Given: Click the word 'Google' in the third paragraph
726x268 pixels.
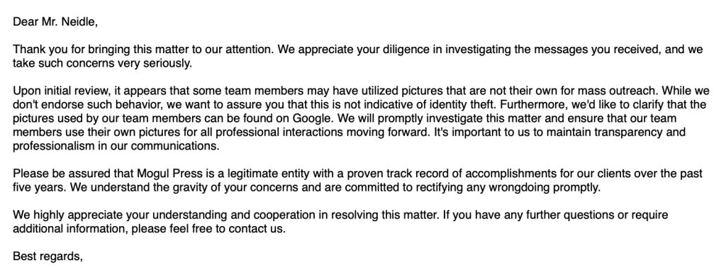Looking at the screenshot, I should (x=312, y=118).
